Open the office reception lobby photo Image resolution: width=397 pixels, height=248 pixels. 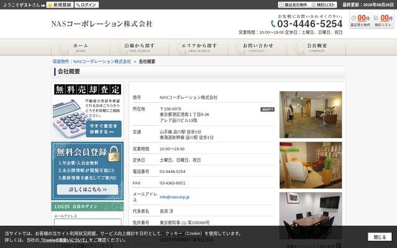coord(311,115)
